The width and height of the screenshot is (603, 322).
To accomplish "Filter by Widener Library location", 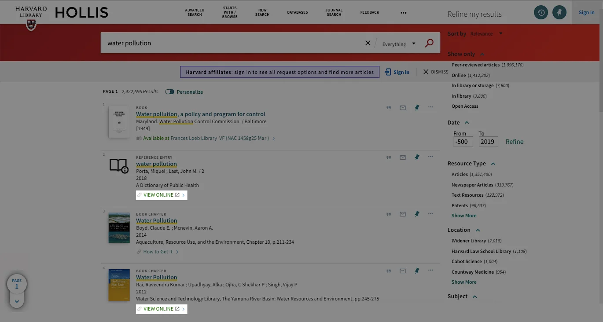I will [476, 241].
